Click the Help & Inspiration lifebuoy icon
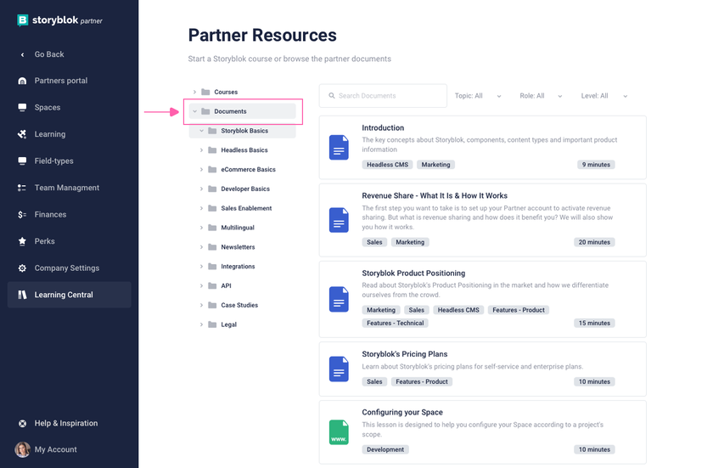The height and width of the screenshot is (468, 713). [x=22, y=424]
